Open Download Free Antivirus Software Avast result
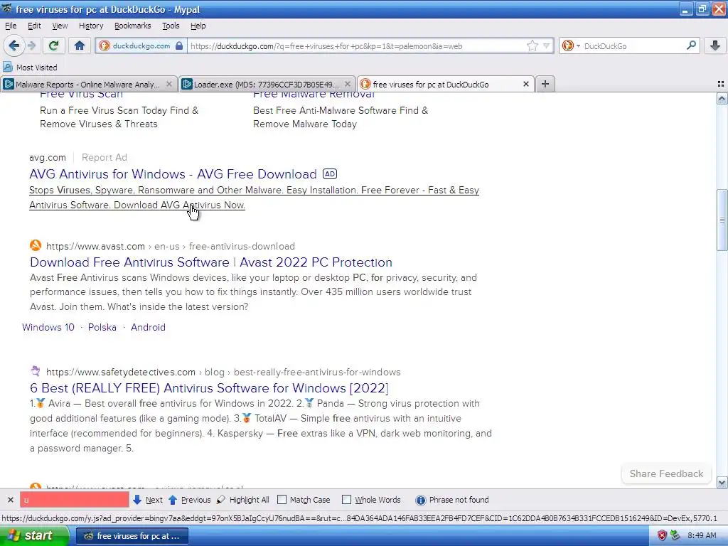 210,262
